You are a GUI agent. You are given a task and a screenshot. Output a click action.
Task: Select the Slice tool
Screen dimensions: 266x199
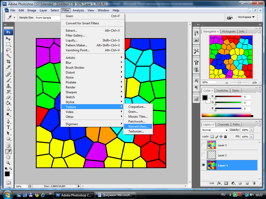coord(8,67)
